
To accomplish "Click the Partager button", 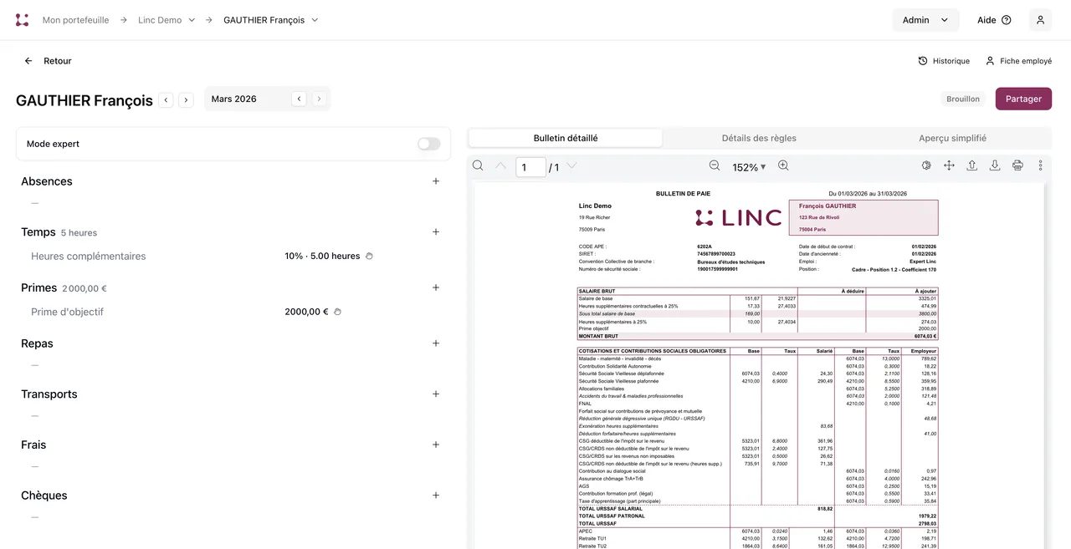I will 1023,99.
